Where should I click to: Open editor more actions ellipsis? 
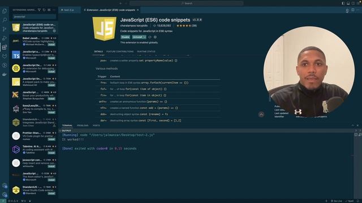click(x=358, y=10)
